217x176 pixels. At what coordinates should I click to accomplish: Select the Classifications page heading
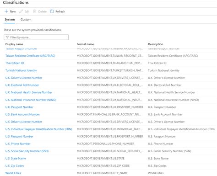pos(16,3)
